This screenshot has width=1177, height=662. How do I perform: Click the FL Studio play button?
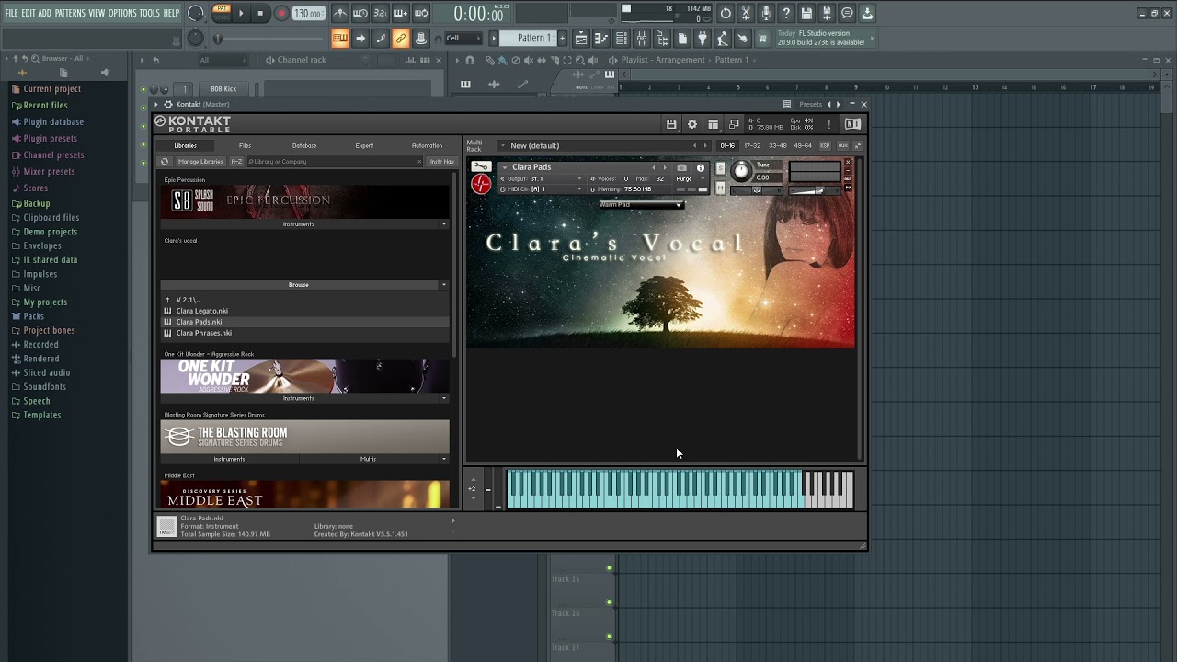point(241,13)
